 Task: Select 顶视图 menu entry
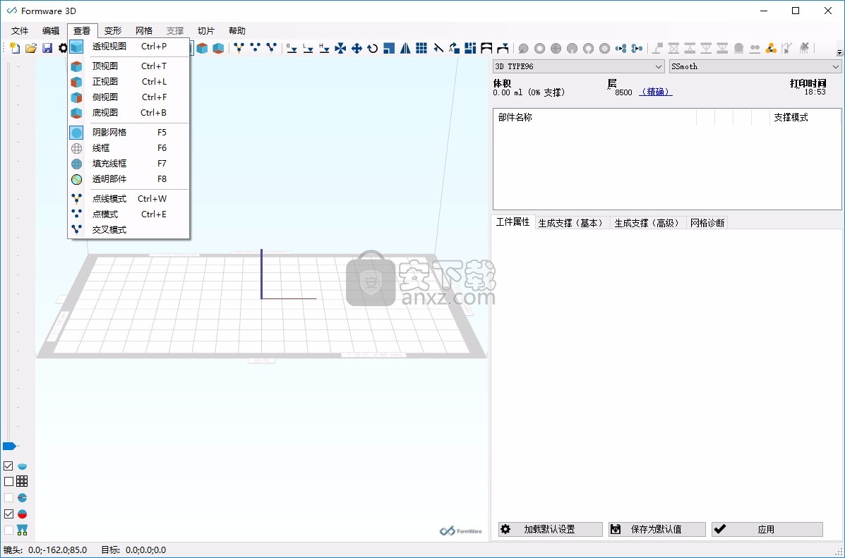[128, 66]
